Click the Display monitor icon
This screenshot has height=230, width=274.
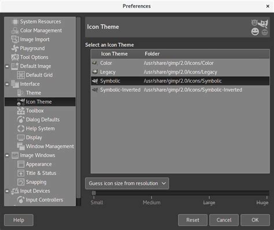[21, 138]
